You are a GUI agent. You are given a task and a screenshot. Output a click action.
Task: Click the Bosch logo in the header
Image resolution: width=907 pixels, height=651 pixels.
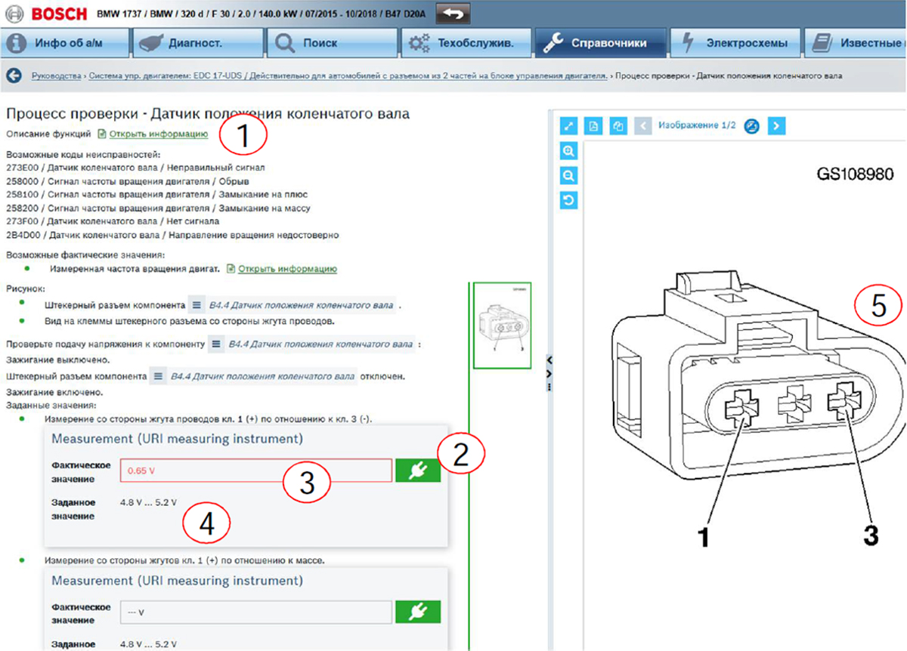point(47,13)
